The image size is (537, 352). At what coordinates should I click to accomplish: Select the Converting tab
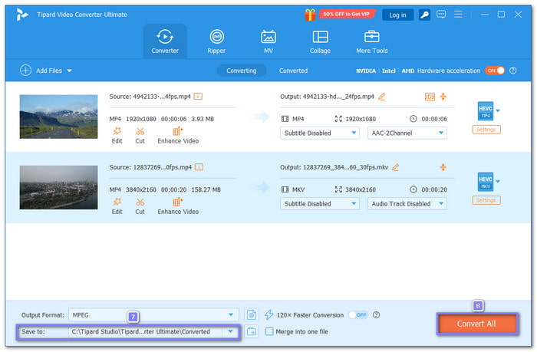pos(241,71)
